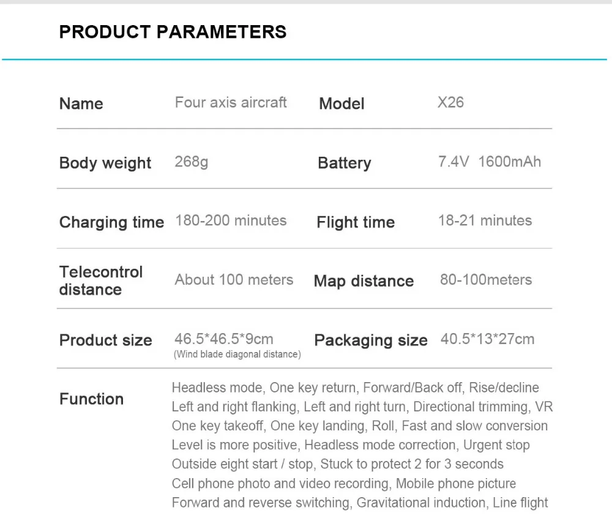Click the 7.4V 1600mAh battery value
Viewport: 612px width, 521px height.
(490, 162)
